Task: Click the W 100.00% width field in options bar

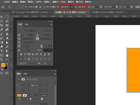Action: pyautogui.click(x=65, y=7)
